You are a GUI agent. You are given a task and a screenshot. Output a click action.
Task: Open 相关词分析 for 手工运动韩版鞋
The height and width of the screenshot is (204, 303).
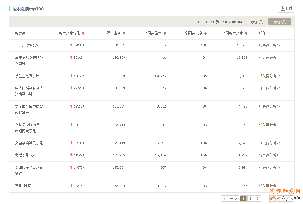click(x=269, y=45)
